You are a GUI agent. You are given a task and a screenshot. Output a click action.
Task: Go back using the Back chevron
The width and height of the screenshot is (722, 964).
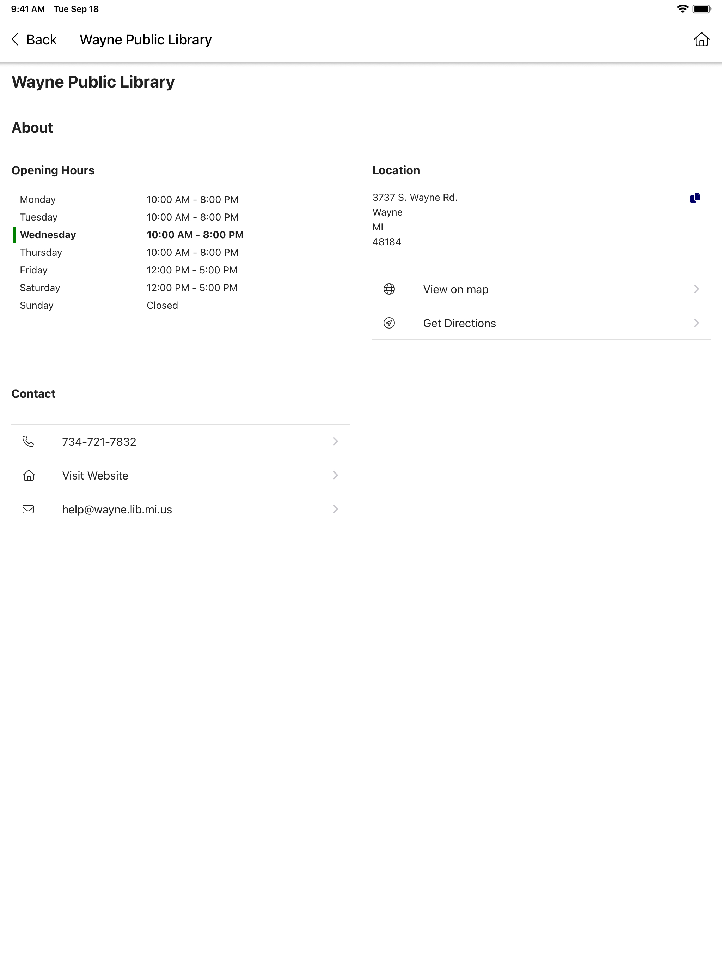point(15,39)
